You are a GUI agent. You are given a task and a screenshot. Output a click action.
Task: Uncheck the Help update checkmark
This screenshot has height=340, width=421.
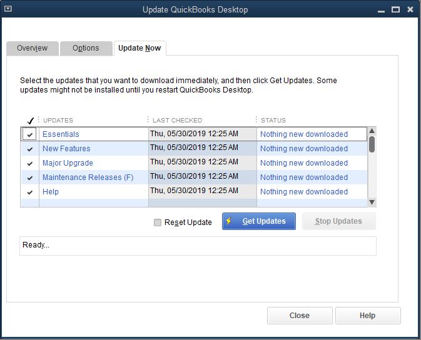(x=30, y=192)
